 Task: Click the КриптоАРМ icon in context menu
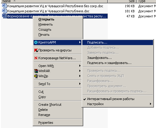(36, 42)
